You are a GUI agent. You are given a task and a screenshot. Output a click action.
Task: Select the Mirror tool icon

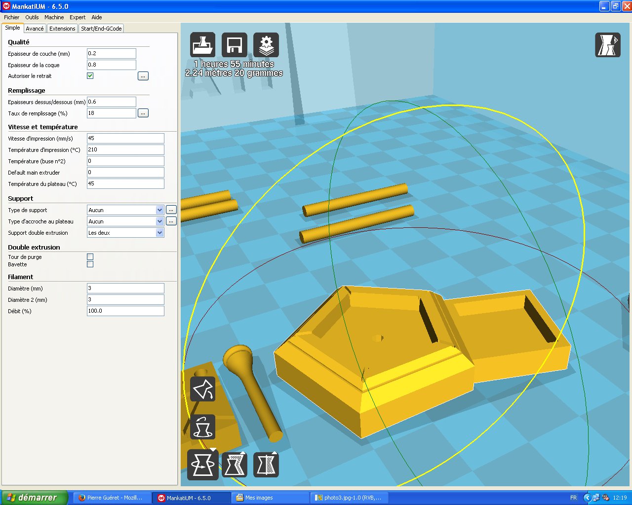click(x=266, y=465)
